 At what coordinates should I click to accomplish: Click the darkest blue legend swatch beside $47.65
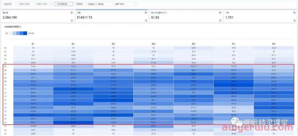(25, 33)
